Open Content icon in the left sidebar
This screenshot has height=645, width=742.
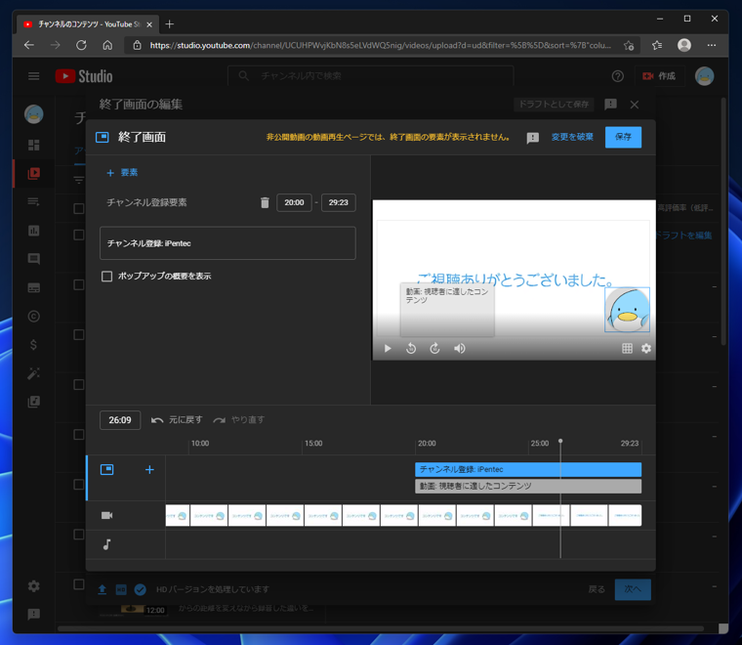tap(33, 173)
